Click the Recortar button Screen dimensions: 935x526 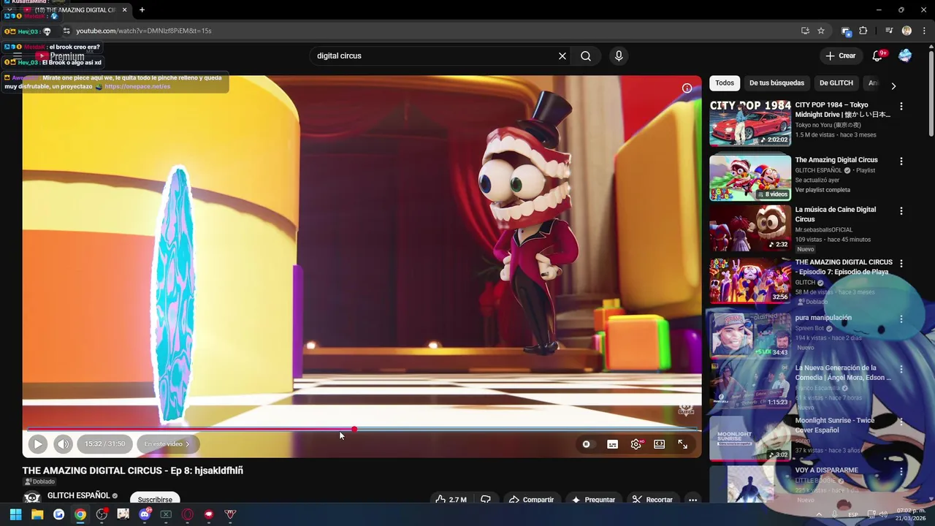click(652, 500)
